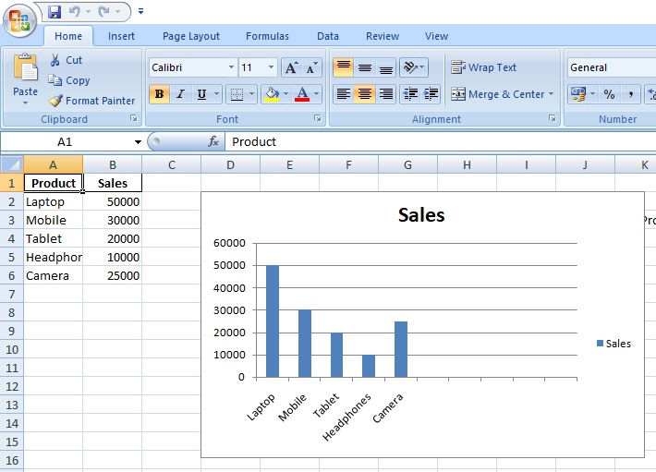
Task: Toggle Bottom Align
Action: [385, 67]
